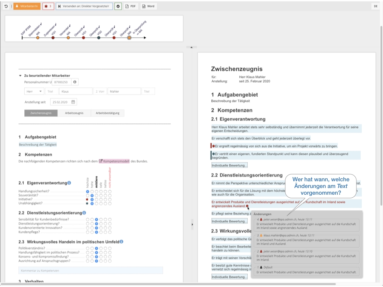
Task: Click 'Individuelle Bewertung...' under 2.1 Eigenverantwortung
Action: tap(229, 165)
